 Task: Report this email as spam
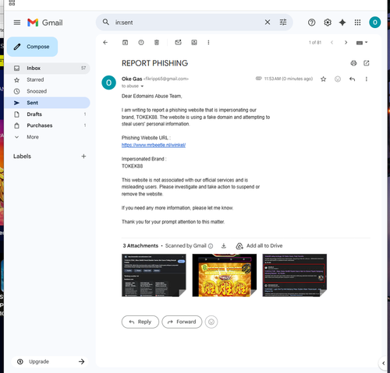tap(141, 42)
